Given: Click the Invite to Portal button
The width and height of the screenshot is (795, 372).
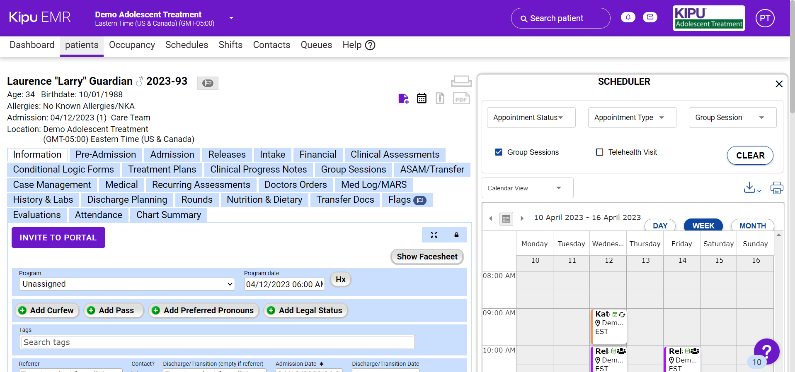Looking at the screenshot, I should coord(58,238).
